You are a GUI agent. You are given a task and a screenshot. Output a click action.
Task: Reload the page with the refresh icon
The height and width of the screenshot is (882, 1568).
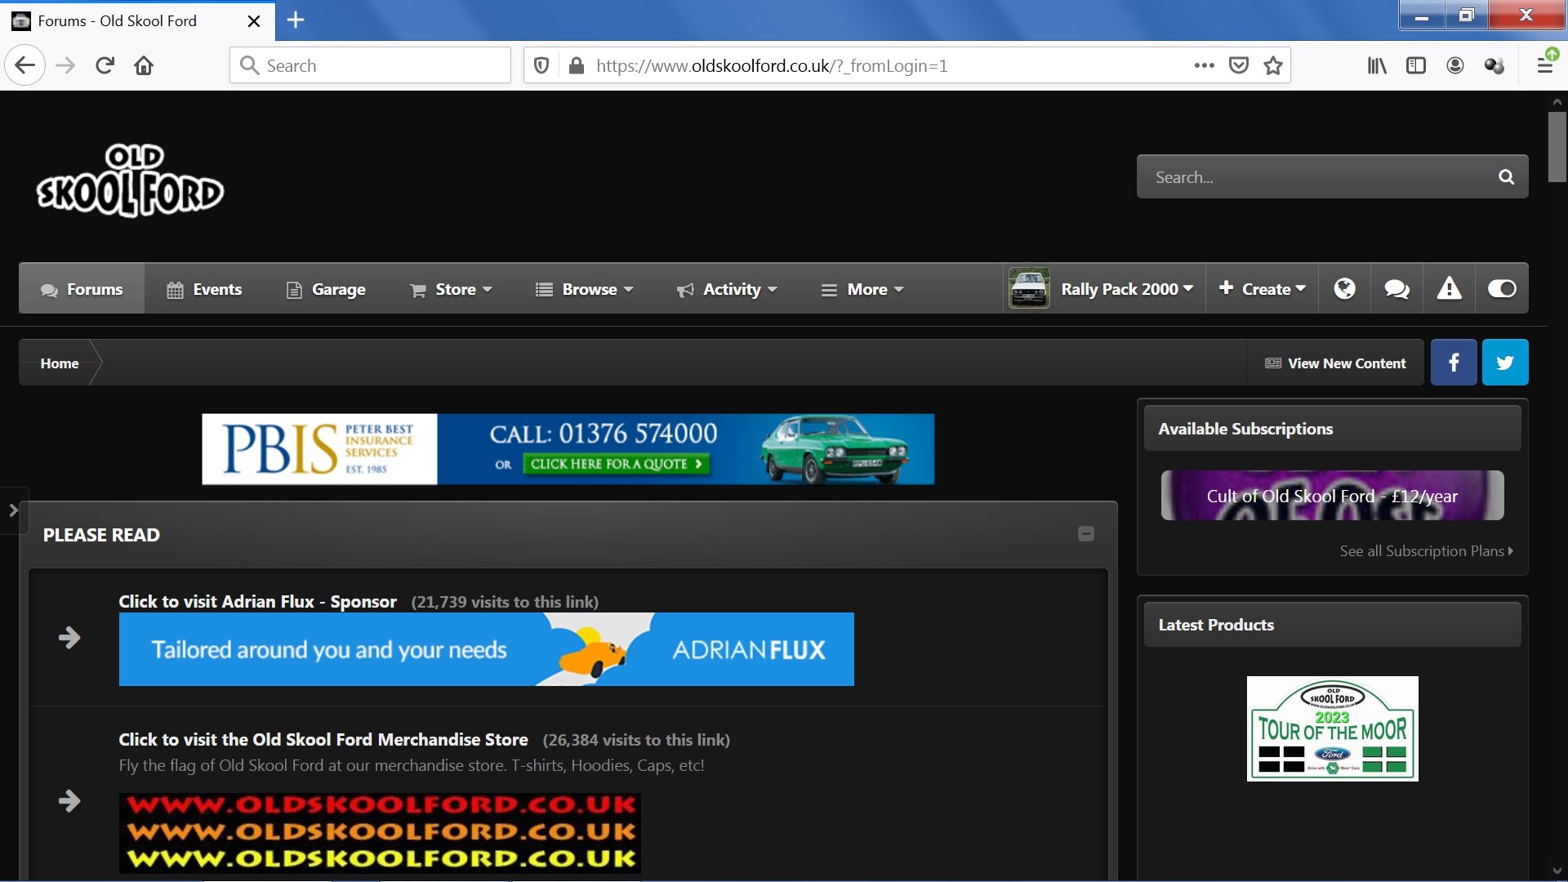point(105,66)
